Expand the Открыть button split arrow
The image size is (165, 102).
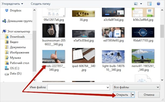(x=133, y=95)
